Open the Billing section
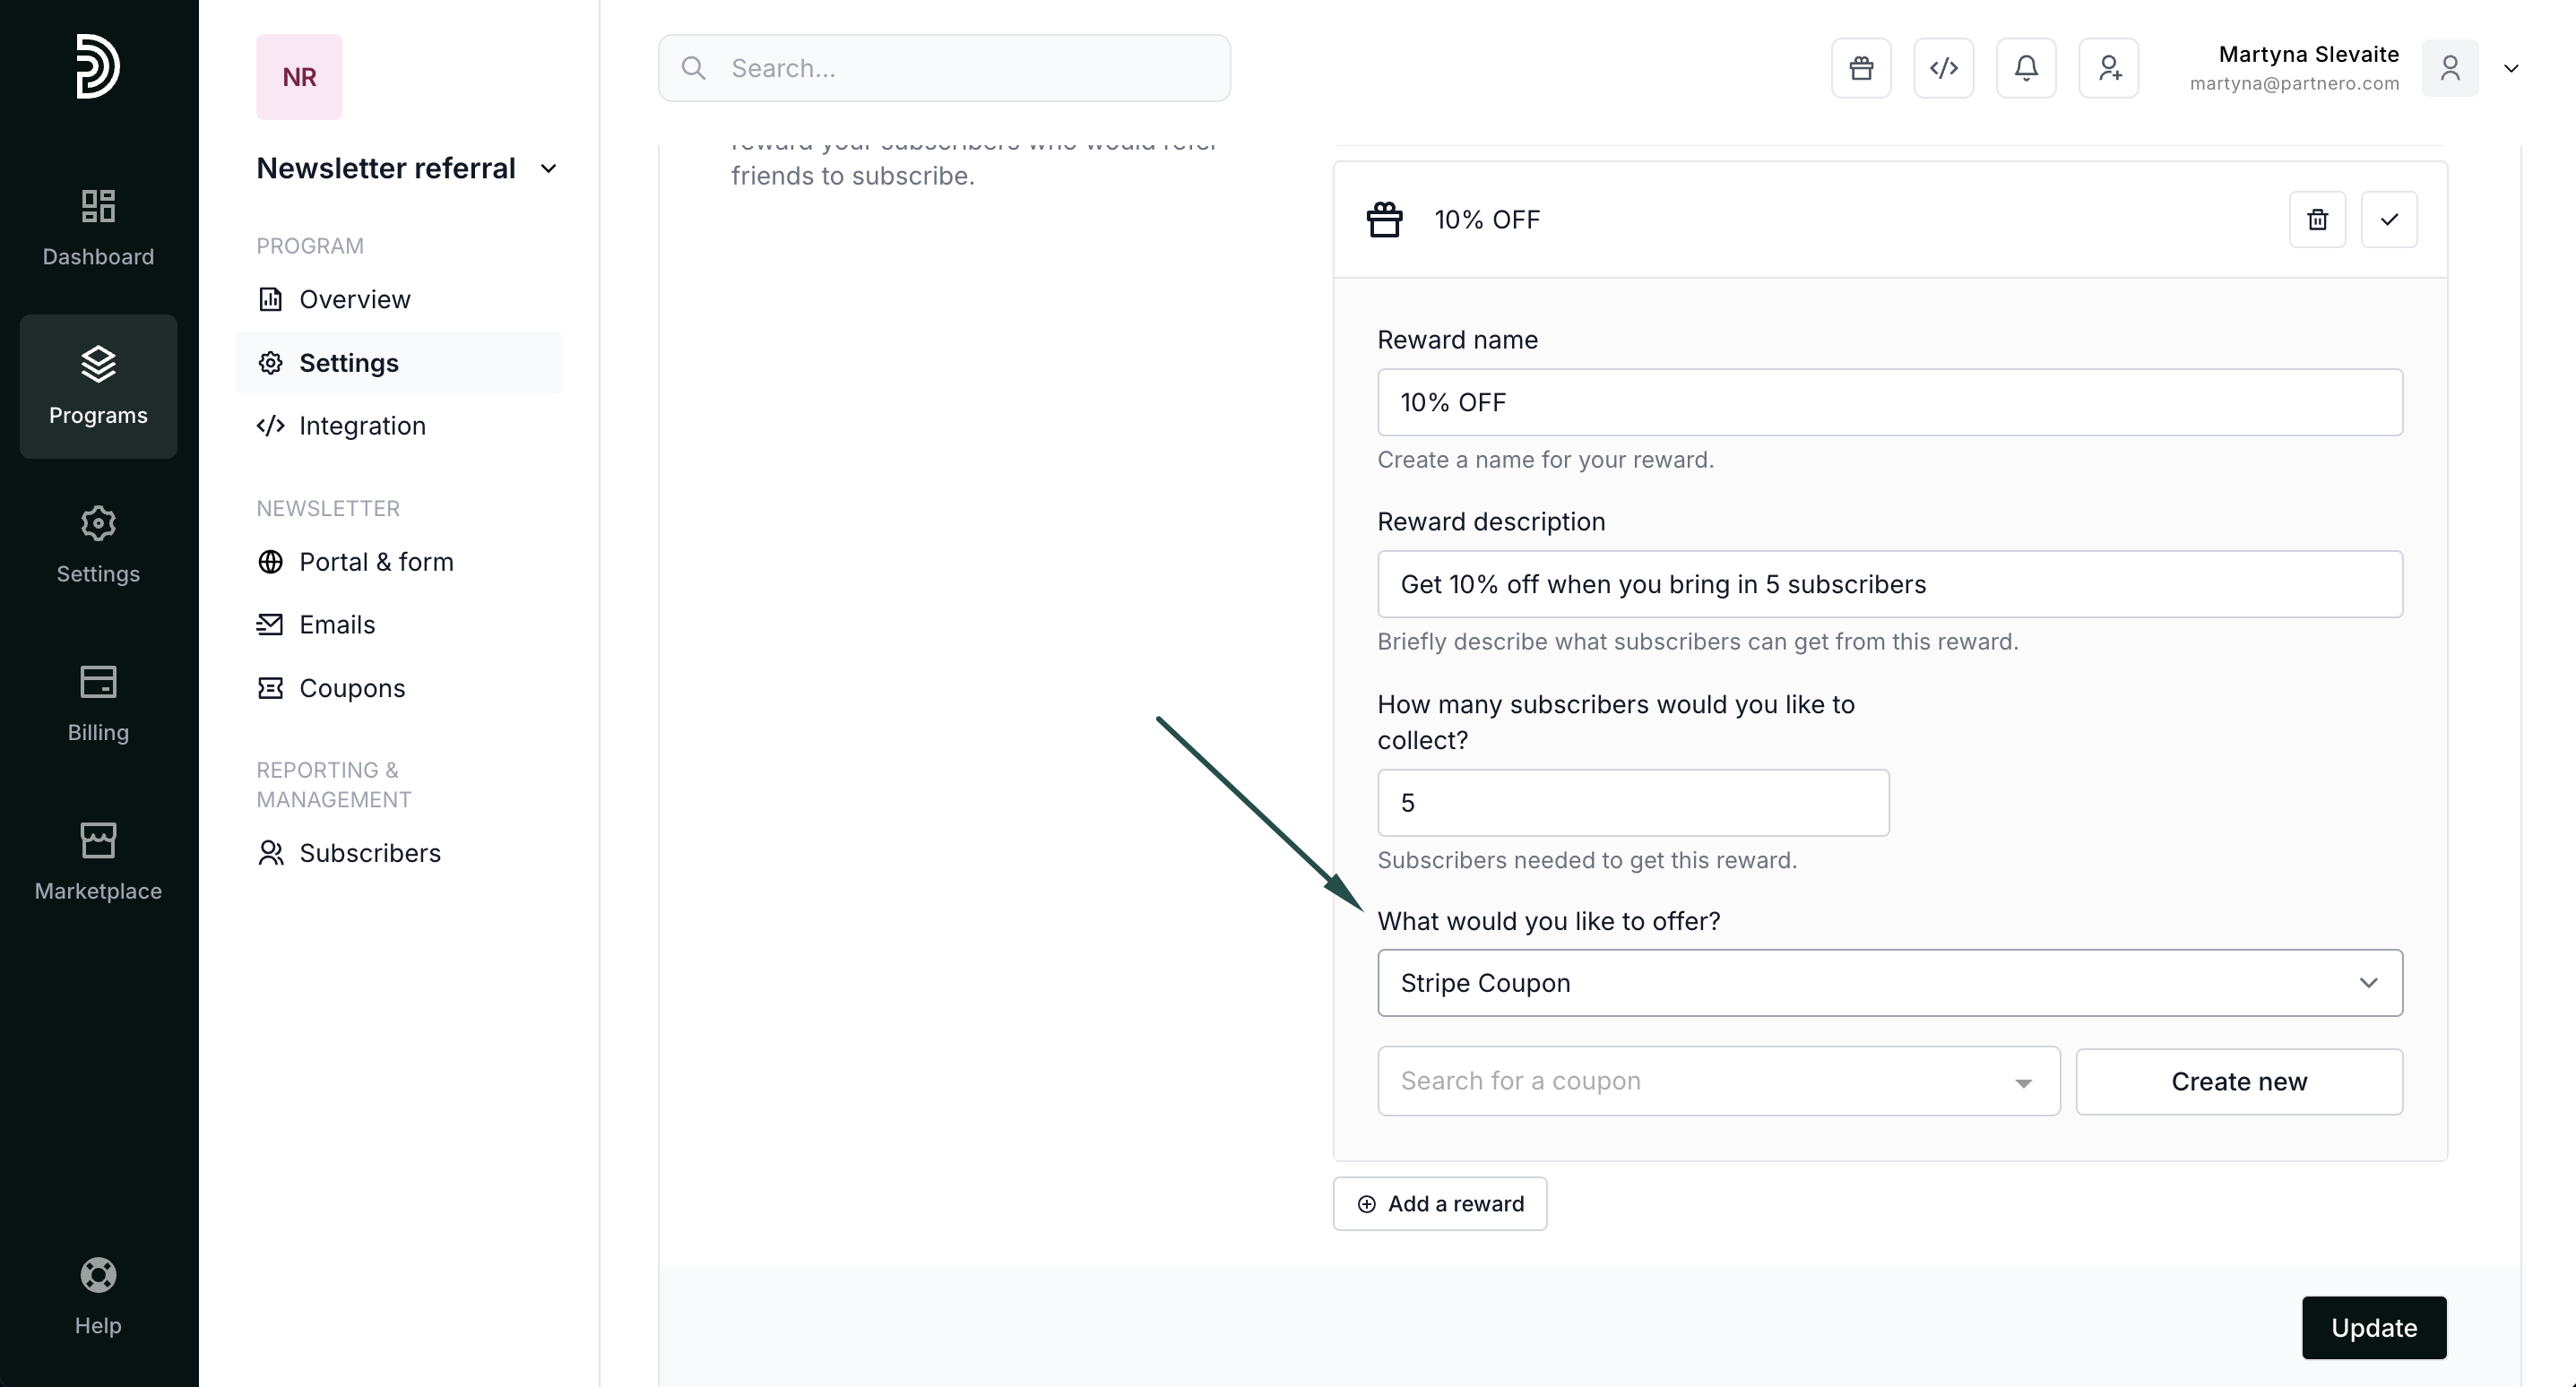This screenshot has width=2576, height=1387. tap(98, 703)
